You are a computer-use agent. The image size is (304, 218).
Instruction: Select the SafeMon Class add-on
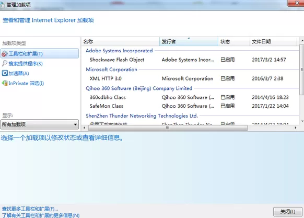106,106
